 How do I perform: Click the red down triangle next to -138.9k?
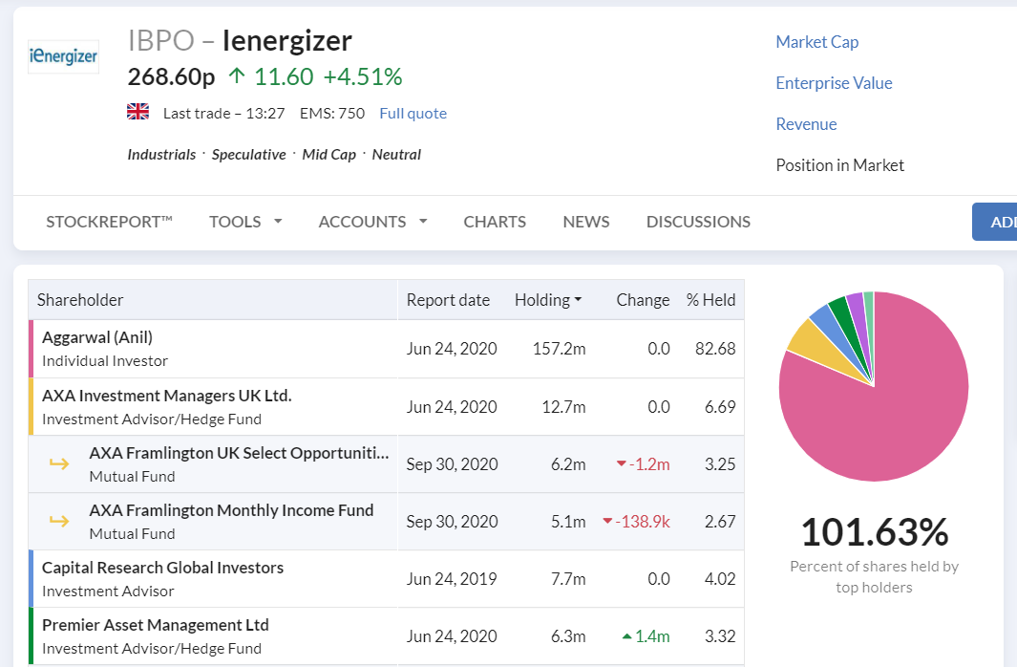coord(607,521)
